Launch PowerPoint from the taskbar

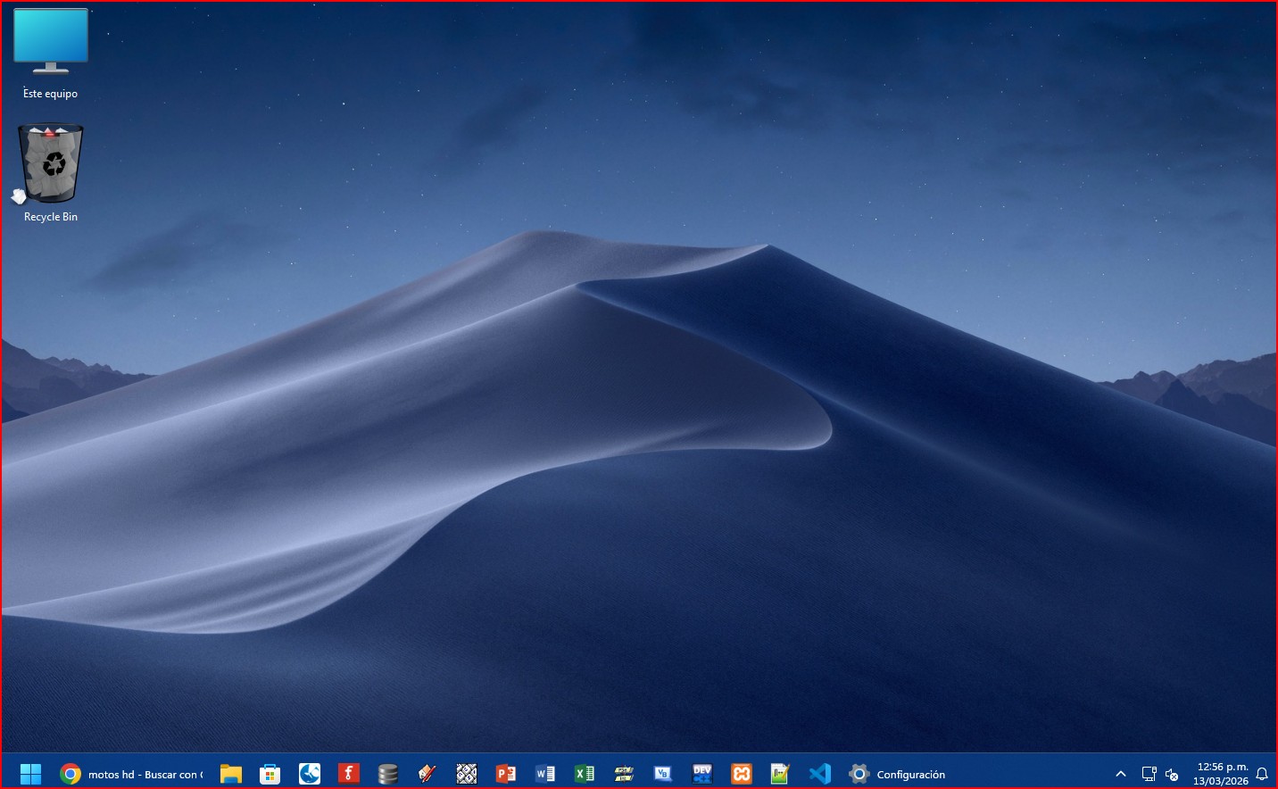[506, 774]
